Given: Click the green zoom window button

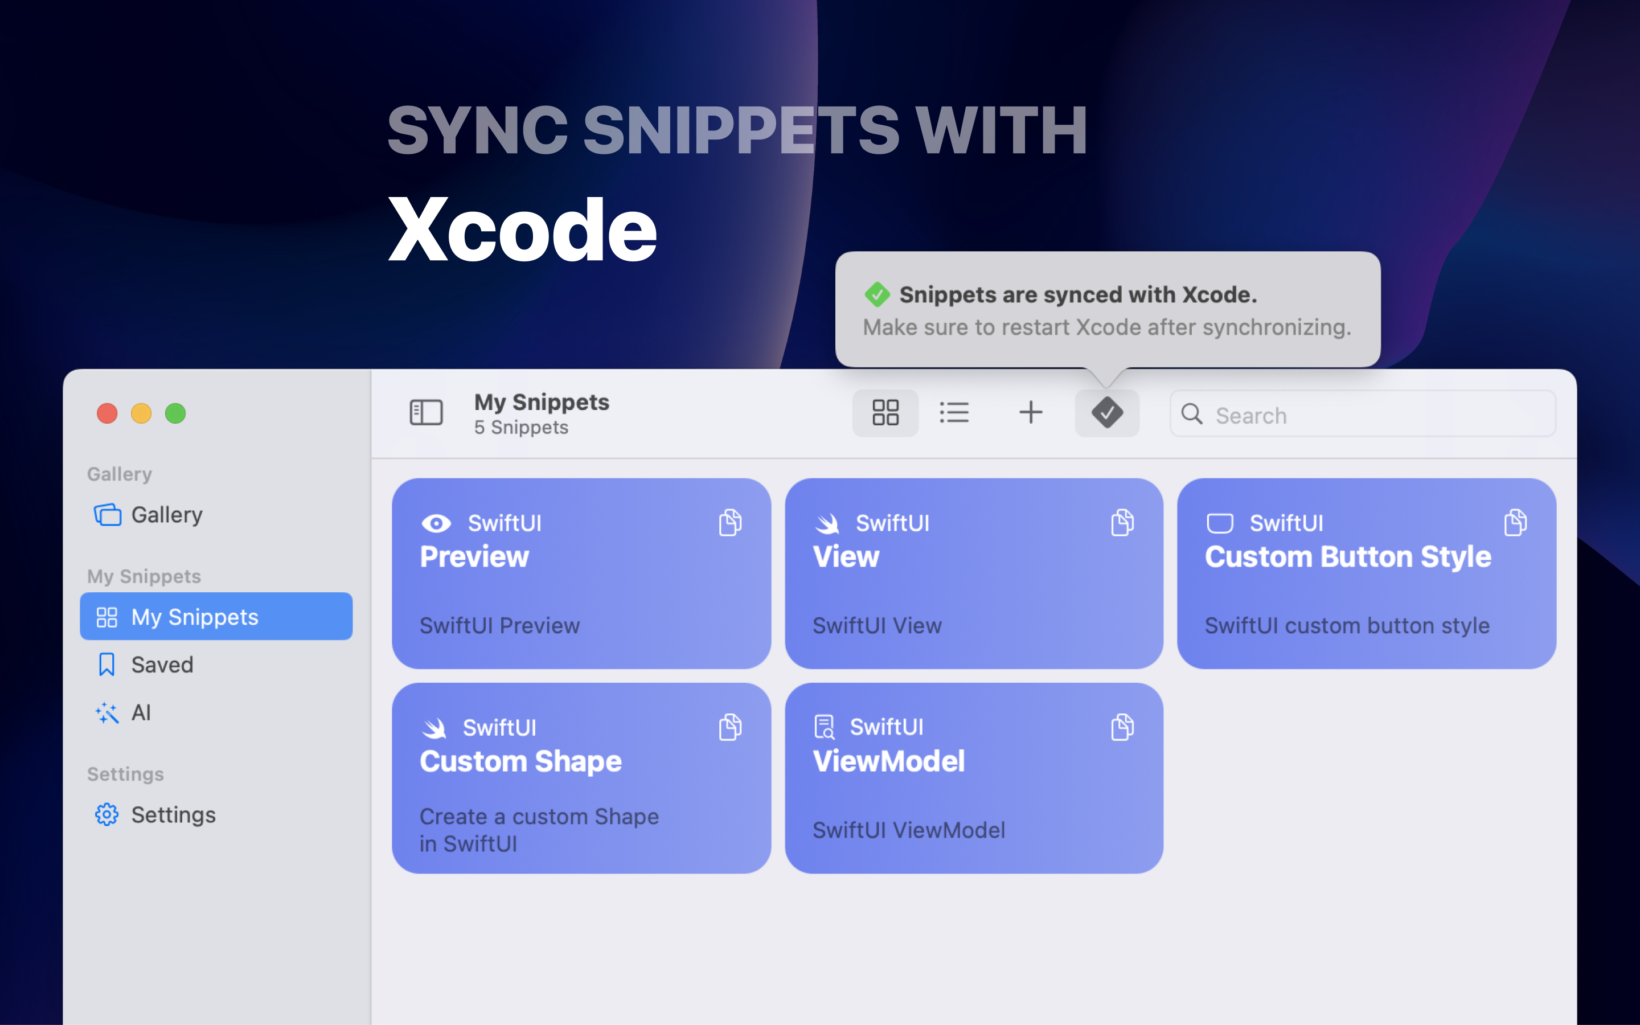Looking at the screenshot, I should tap(175, 413).
